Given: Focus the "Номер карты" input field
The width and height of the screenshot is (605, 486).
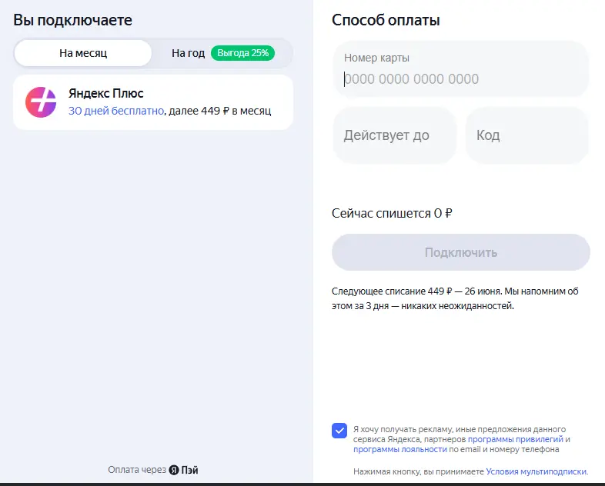Looking at the screenshot, I should pos(461,69).
